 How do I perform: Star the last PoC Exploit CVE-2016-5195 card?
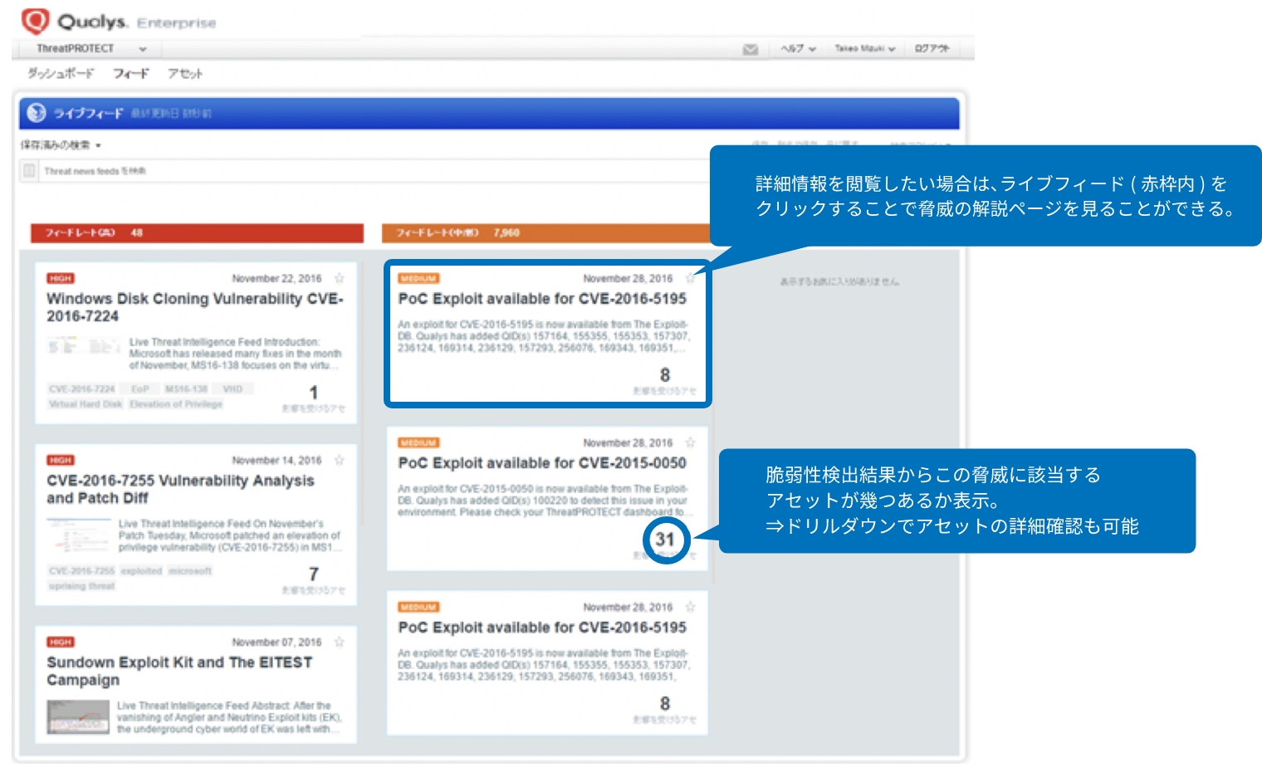[x=690, y=607]
